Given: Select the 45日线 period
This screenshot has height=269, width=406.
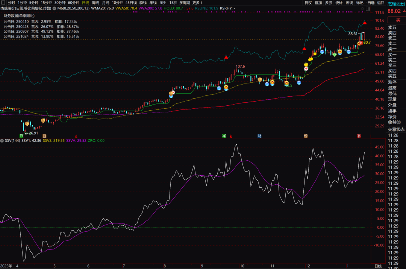Looking at the screenshot, I should [x=131, y=3].
